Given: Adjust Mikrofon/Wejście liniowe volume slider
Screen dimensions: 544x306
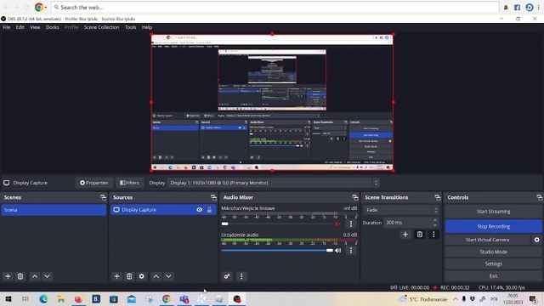Looking at the screenshot, I should (x=277, y=224).
